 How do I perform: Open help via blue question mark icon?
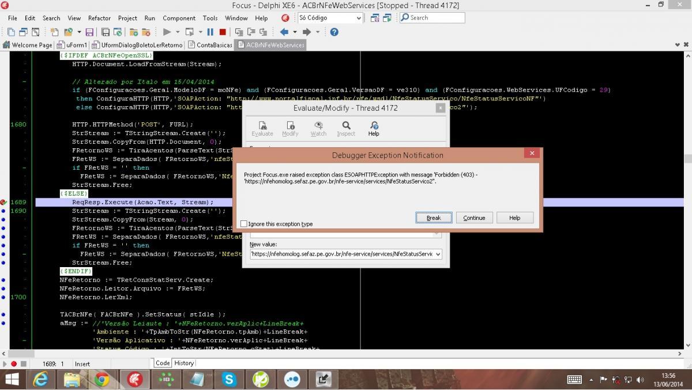334,32
